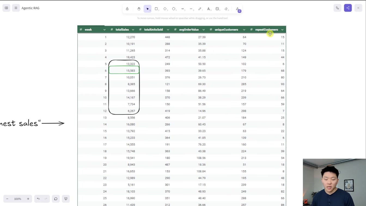Open the repeatCustomers column dropdown arrow
The image size is (366, 206).
282,30
